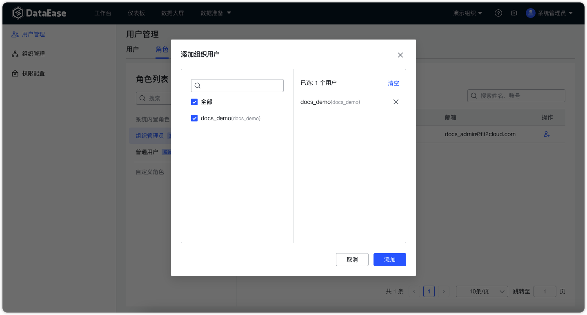Open the settings gear icon
This screenshot has height=315, width=587.
[x=514, y=13]
